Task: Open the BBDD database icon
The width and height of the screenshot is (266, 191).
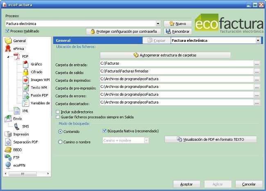Action: 8,150
